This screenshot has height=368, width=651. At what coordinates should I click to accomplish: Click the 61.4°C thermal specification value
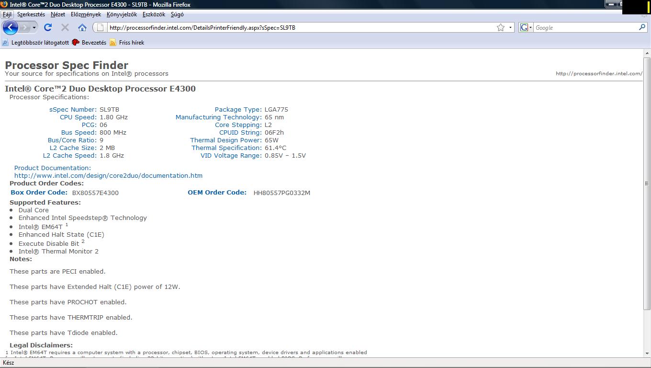(x=276, y=148)
